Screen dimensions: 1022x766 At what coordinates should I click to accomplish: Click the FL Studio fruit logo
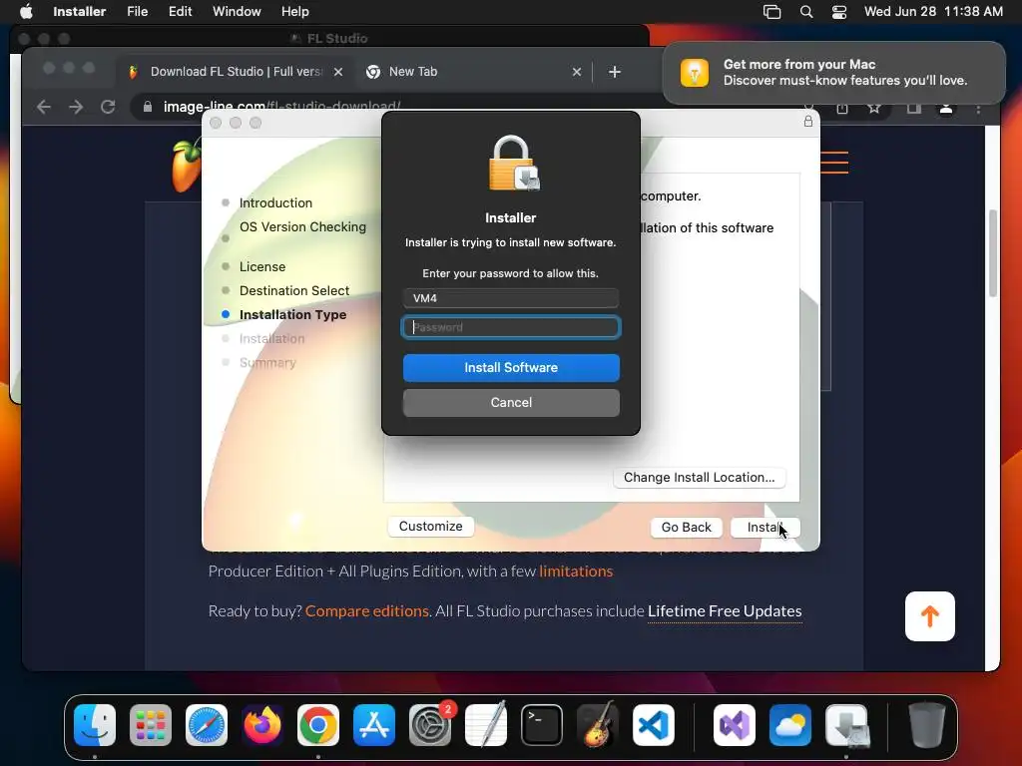pyautogui.click(x=187, y=165)
